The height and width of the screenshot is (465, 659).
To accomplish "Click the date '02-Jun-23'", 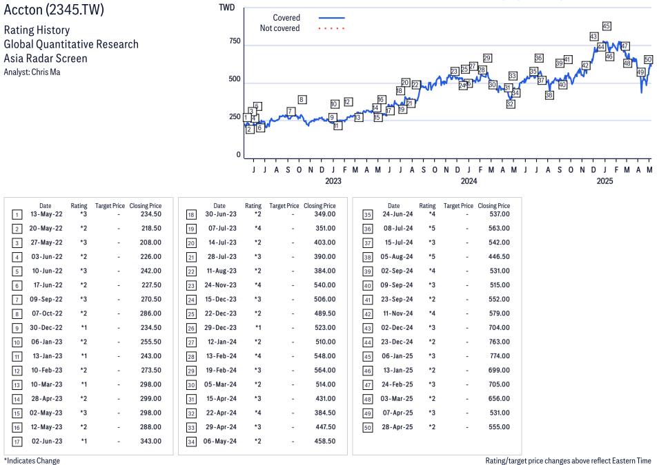I will 47,441.
